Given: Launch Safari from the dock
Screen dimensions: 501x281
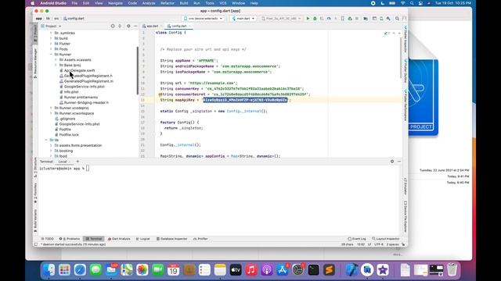Looking at the screenshot, I should (x=80, y=270).
